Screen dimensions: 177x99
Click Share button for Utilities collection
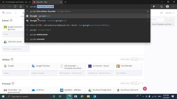click(135, 59)
